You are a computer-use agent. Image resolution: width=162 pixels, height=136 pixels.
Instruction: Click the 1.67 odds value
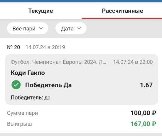(x=146, y=85)
